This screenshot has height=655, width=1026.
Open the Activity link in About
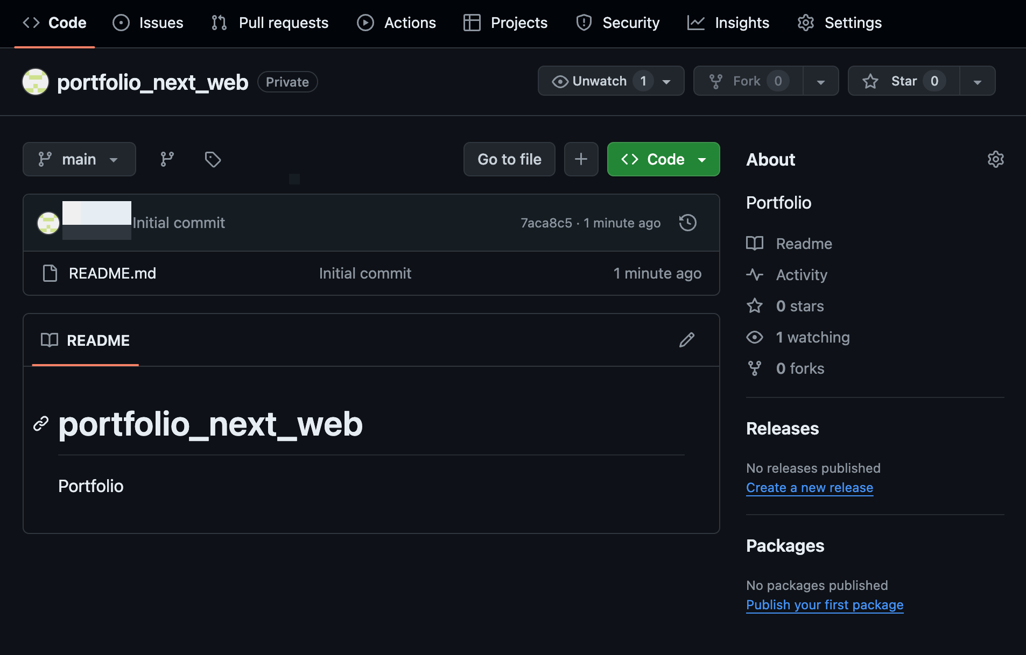[x=786, y=275]
